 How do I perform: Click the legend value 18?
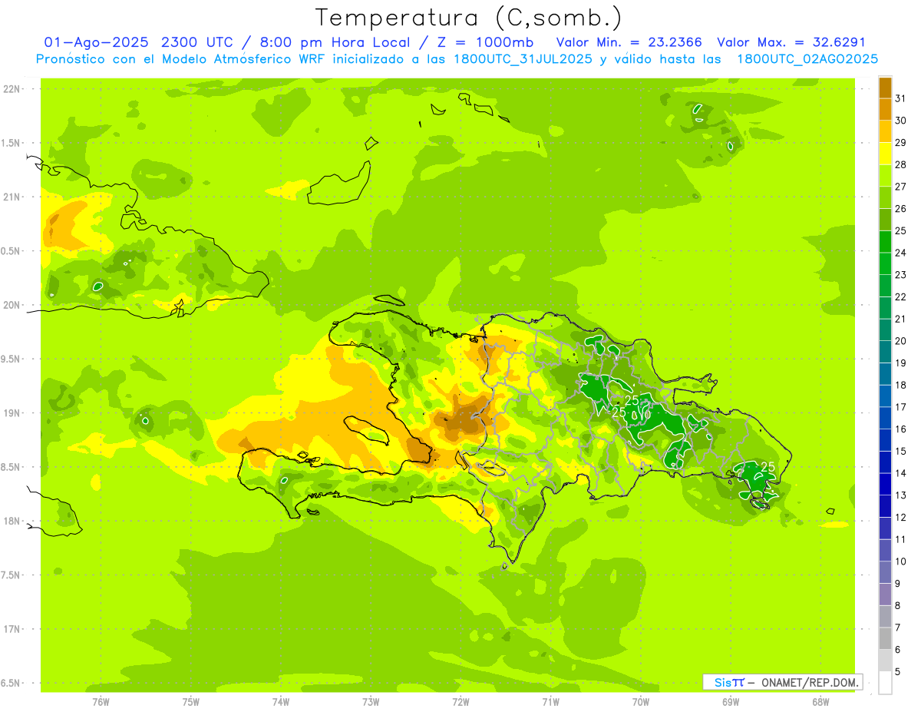click(x=901, y=385)
